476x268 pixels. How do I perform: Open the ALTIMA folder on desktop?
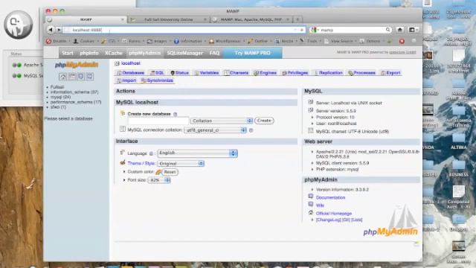(x=459, y=141)
